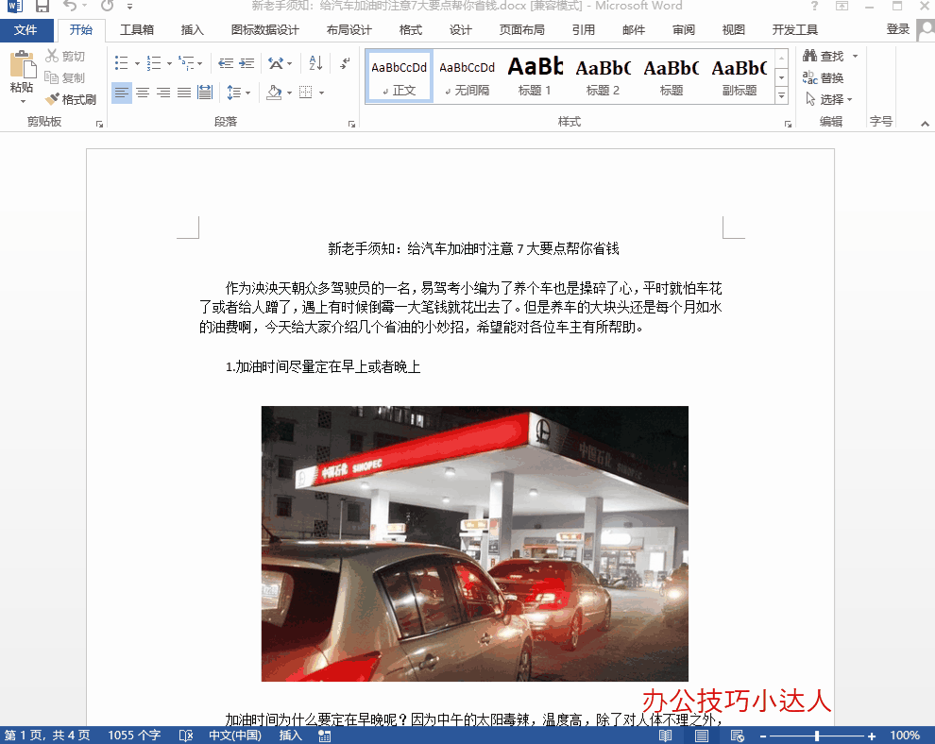Click Find (查找) binoculars button

click(823, 56)
